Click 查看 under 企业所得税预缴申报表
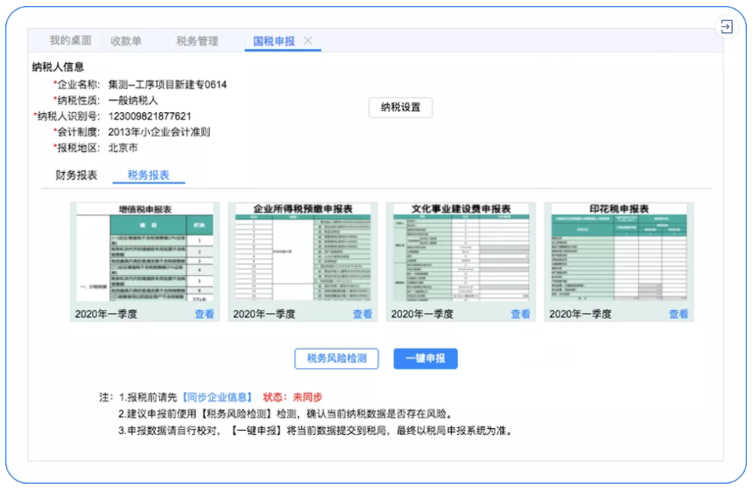753x489 pixels. pyautogui.click(x=362, y=314)
